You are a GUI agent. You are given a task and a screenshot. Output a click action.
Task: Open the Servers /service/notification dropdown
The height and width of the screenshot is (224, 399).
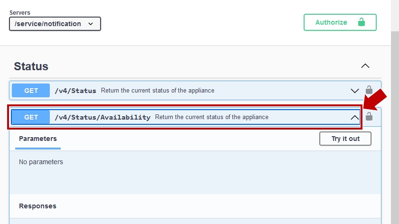pos(55,24)
